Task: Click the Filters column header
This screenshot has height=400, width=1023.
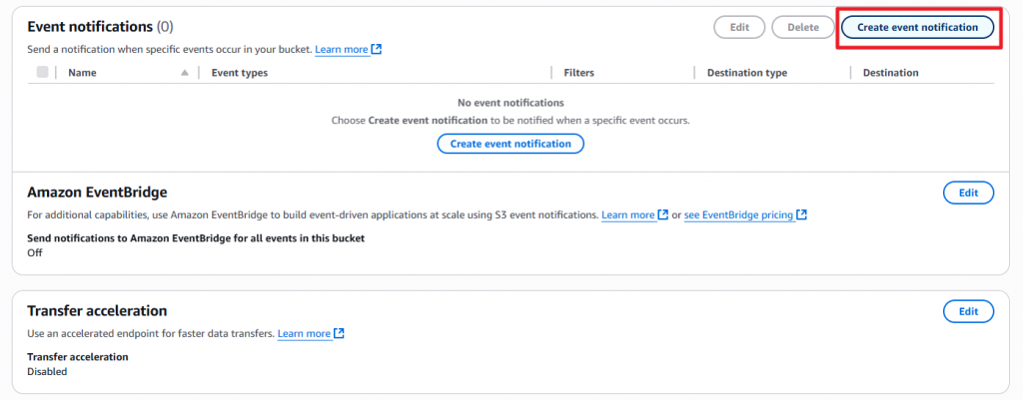Action: [x=580, y=73]
